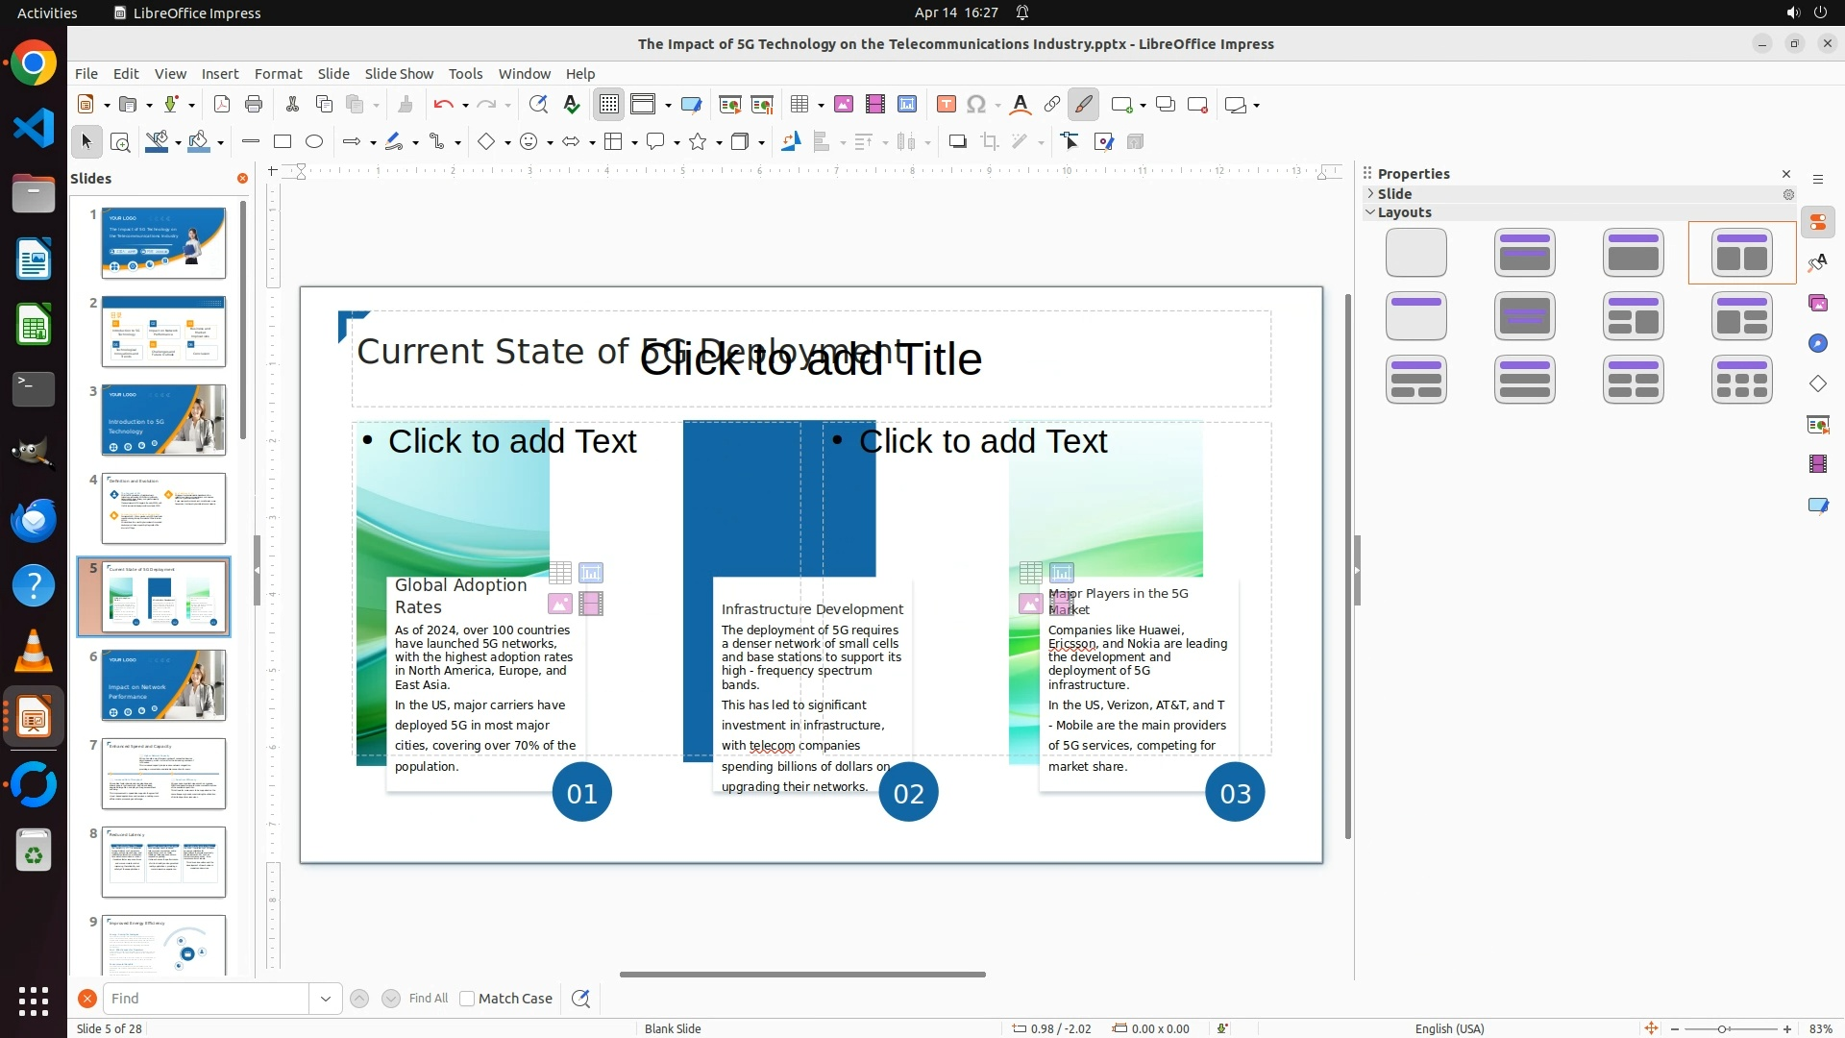The image size is (1845, 1038).
Task: Open the Navigator sidebar icon
Action: click(1818, 344)
